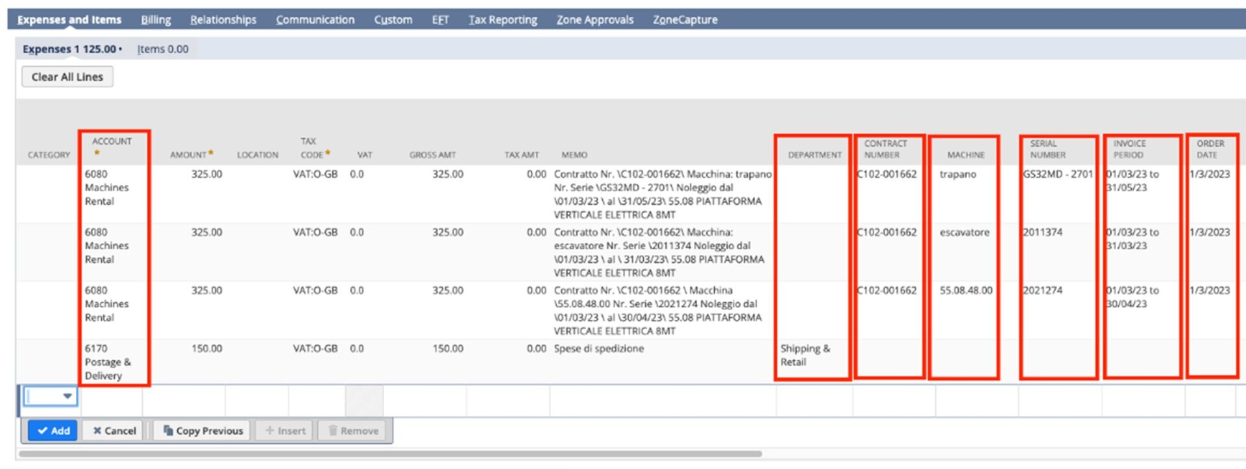Open the Relationships tab
The width and height of the screenshot is (1246, 469).
coord(223,19)
